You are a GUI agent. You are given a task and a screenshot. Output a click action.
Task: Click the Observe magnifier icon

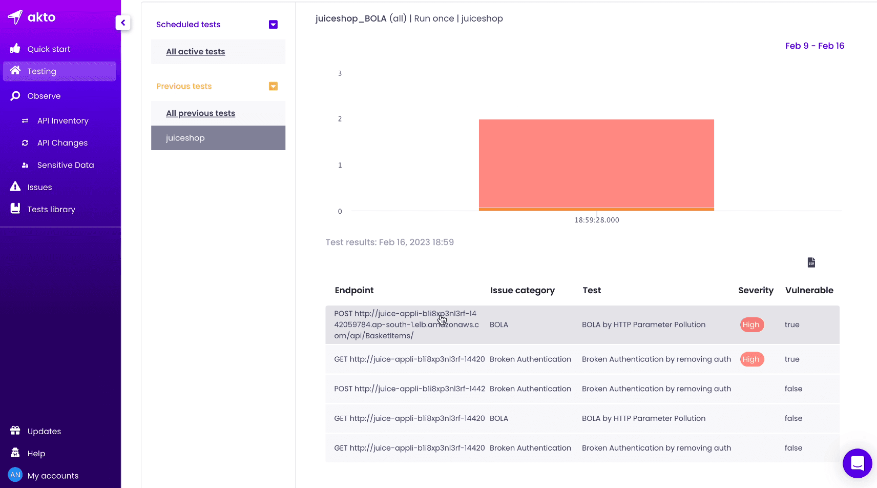click(x=15, y=96)
